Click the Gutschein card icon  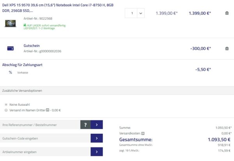(x=11, y=49)
